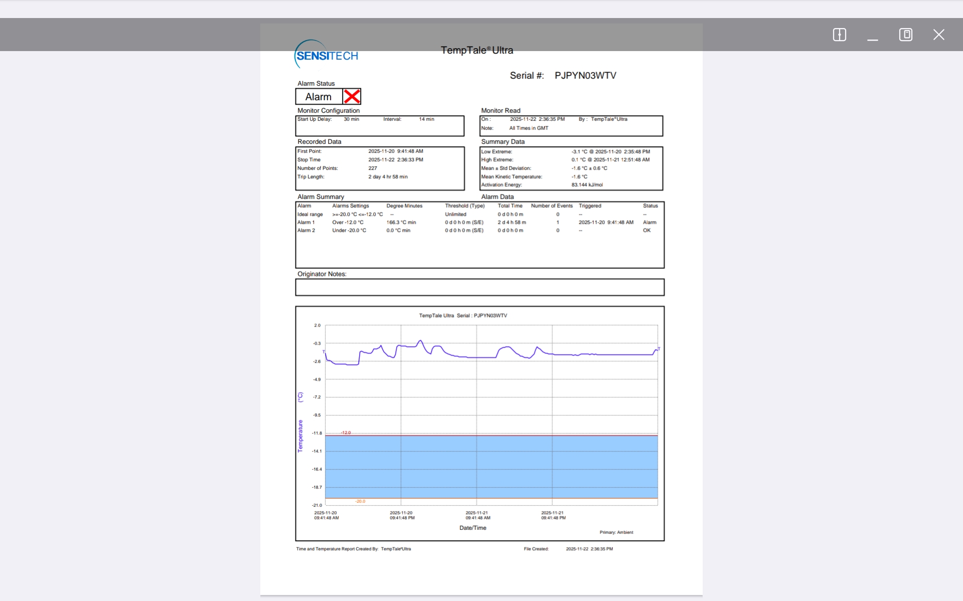Click the Ideal range row label
Image resolution: width=963 pixels, height=601 pixels.
310,214
